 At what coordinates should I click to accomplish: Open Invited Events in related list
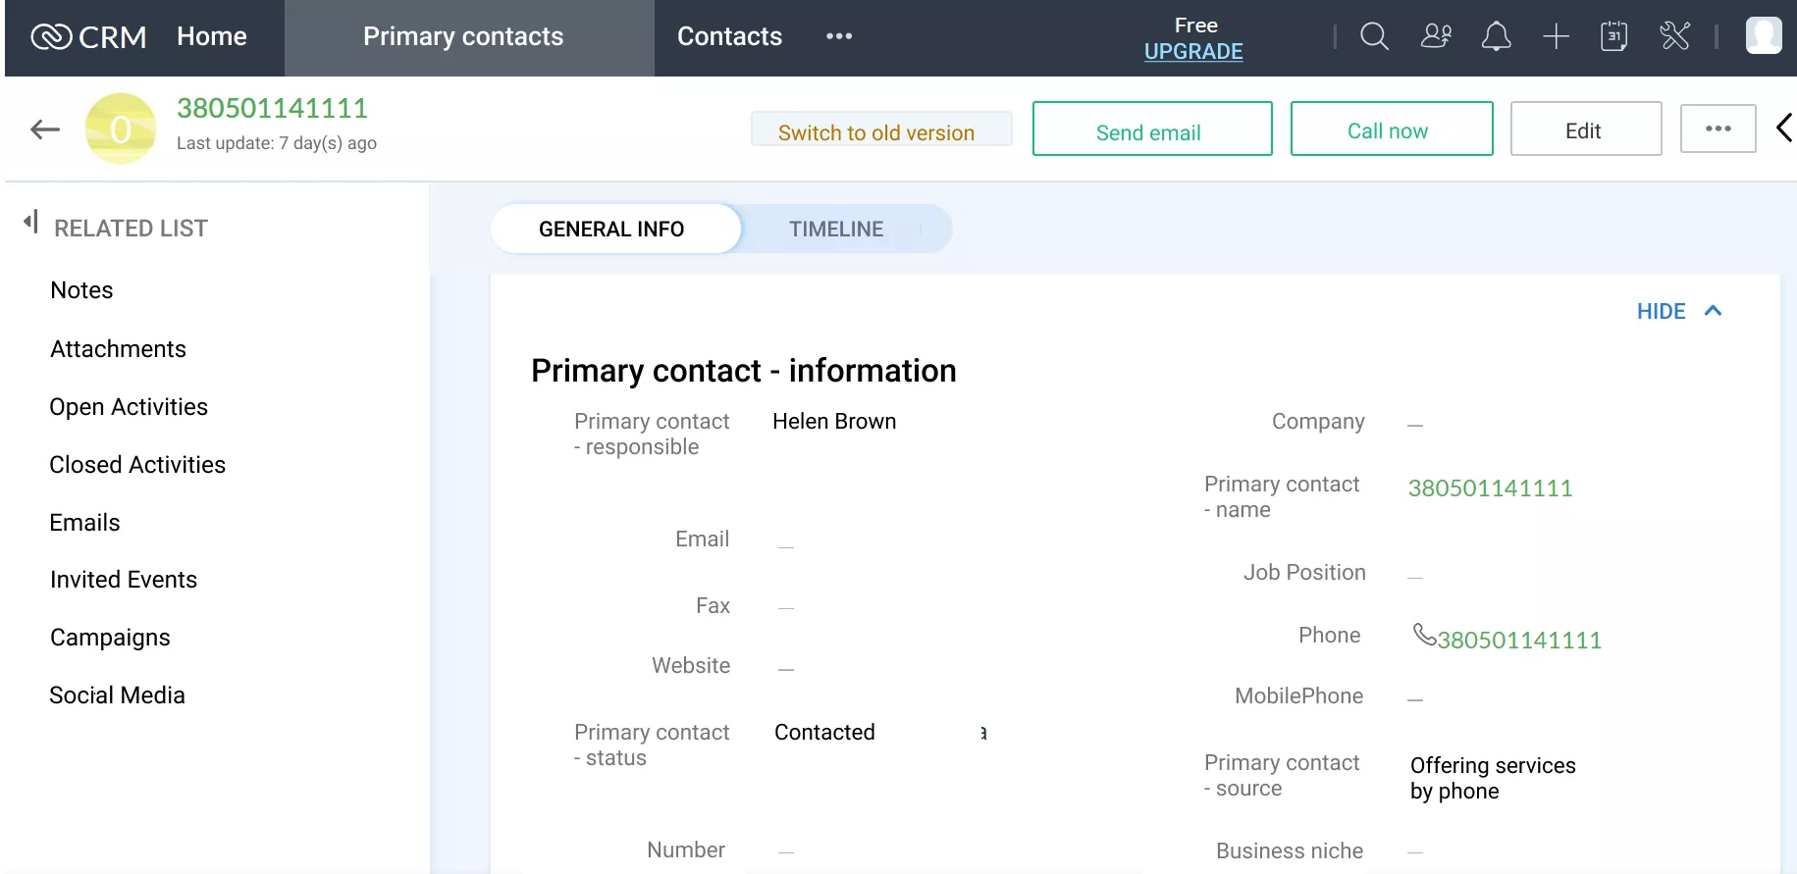(124, 580)
